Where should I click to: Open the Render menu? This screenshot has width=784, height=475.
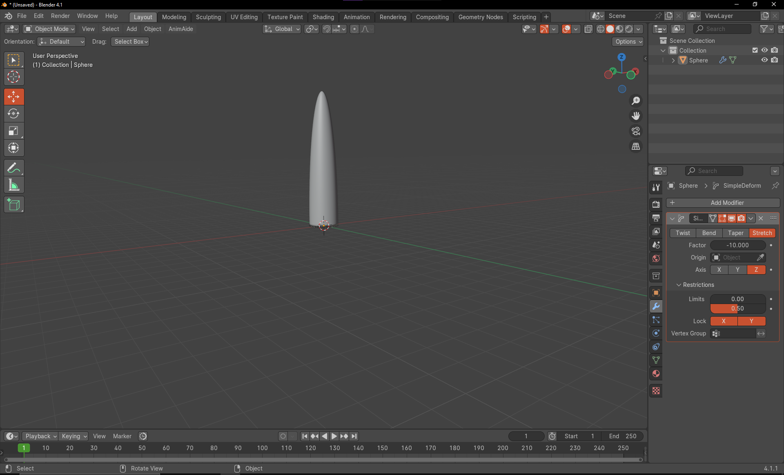[60, 16]
